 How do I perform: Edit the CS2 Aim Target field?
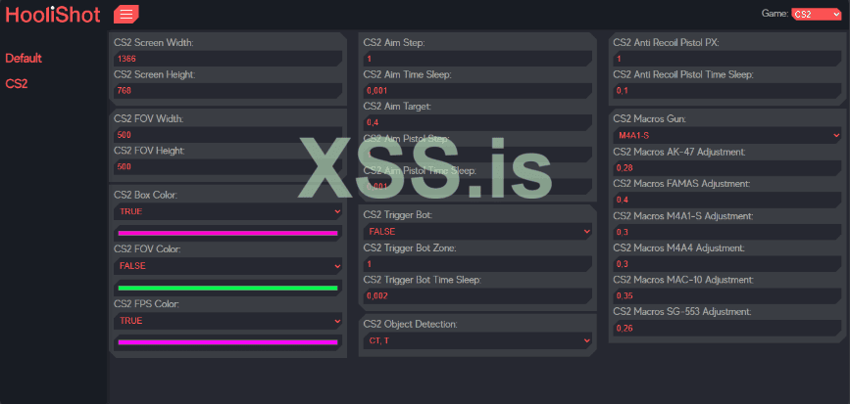477,123
